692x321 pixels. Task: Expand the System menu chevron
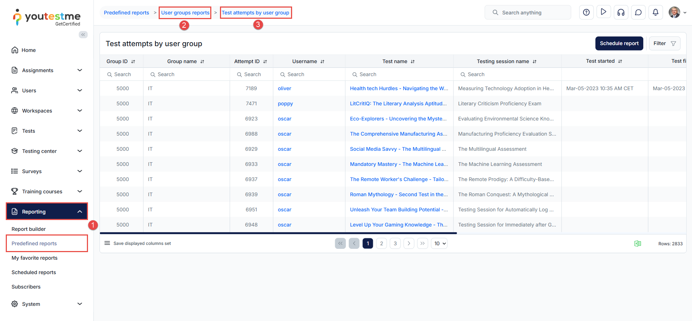click(x=80, y=304)
